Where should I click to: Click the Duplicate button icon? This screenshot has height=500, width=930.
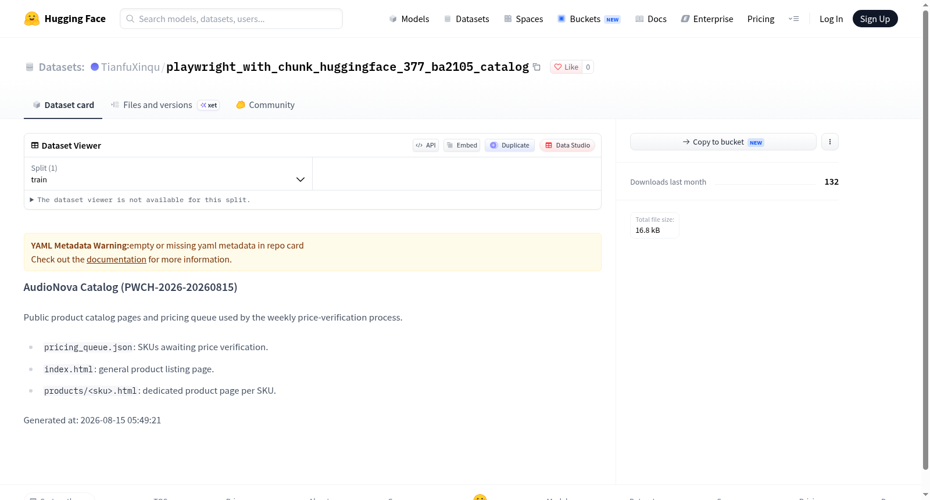tap(494, 145)
